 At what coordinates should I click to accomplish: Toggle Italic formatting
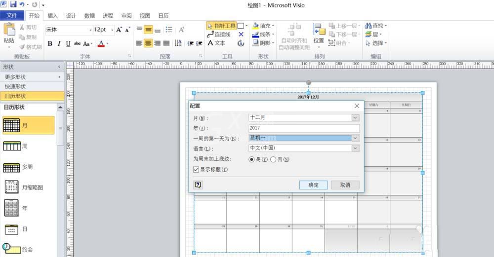[59, 44]
